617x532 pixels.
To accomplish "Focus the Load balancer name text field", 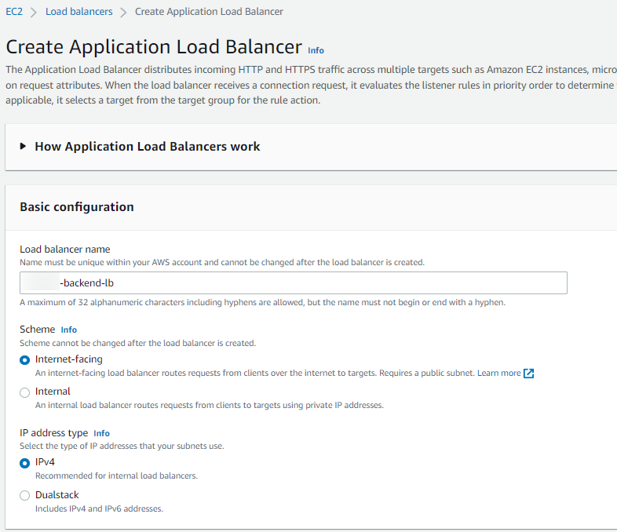I will point(293,283).
